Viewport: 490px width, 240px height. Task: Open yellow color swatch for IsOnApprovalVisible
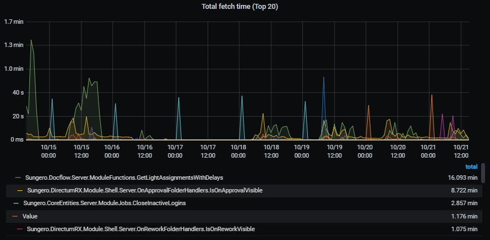[20, 190]
